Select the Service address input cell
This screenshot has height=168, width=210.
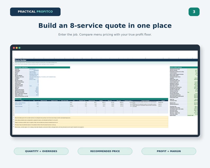click(34, 76)
